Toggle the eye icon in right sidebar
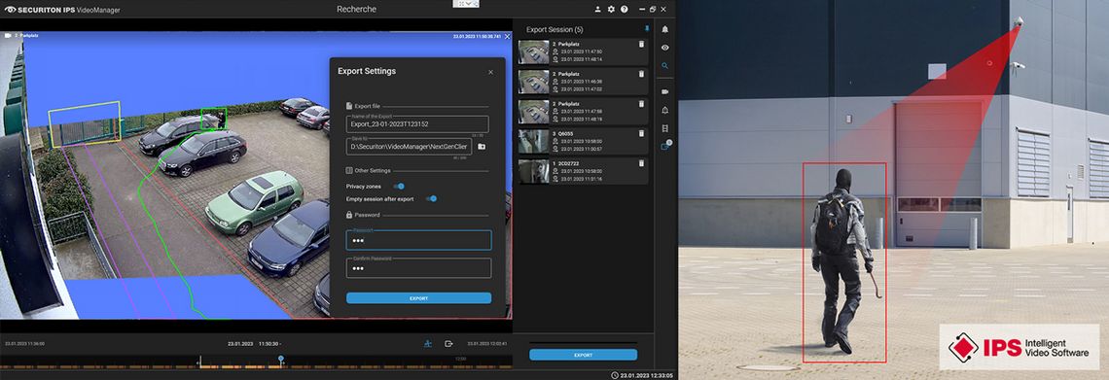 tap(664, 48)
